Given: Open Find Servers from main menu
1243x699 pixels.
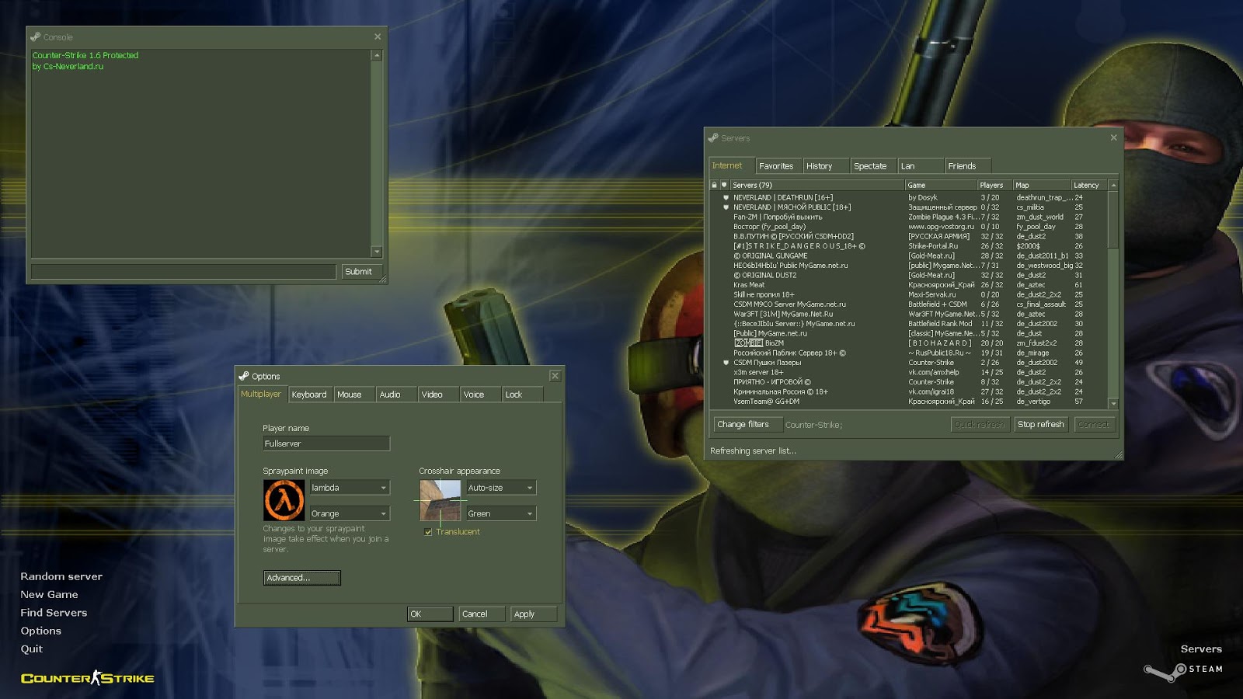Looking at the screenshot, I should point(54,613).
